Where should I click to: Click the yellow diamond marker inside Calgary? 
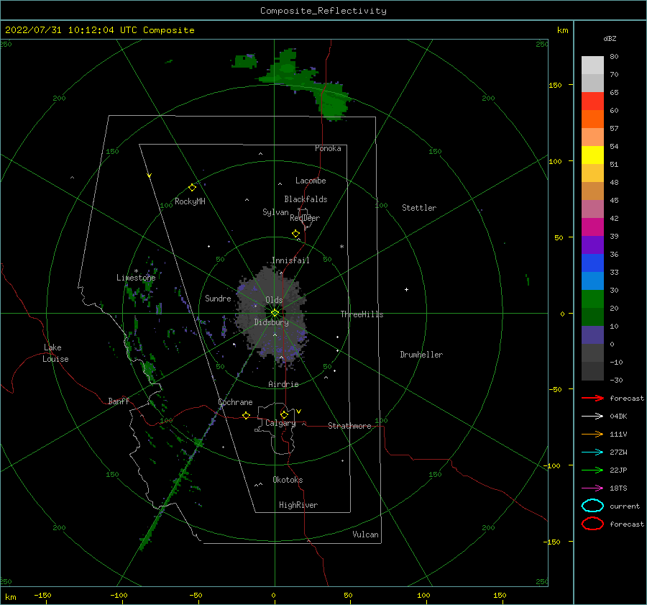point(284,414)
